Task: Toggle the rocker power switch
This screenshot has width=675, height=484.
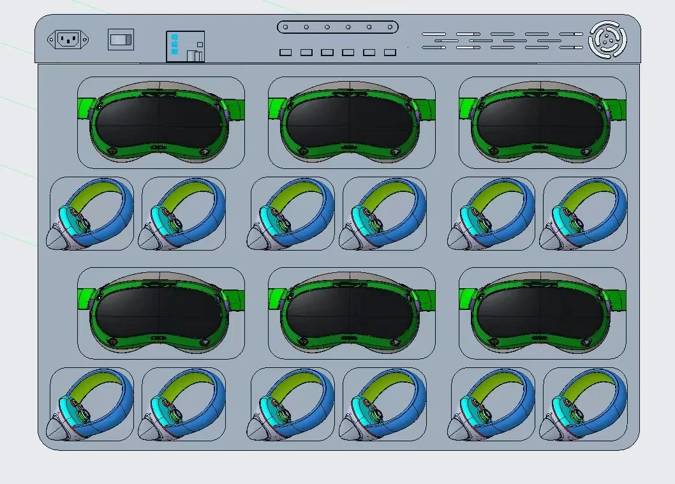Action: pos(121,40)
